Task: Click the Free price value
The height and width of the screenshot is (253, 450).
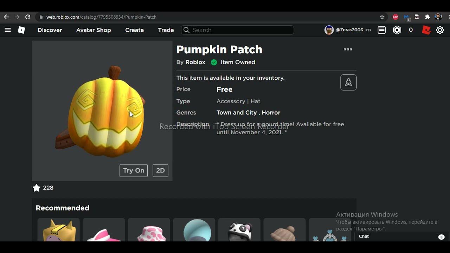Action: tap(225, 90)
